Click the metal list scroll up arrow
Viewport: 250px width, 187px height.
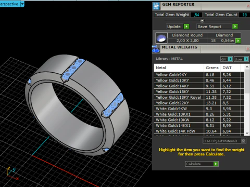pyautogui.click(x=247, y=66)
